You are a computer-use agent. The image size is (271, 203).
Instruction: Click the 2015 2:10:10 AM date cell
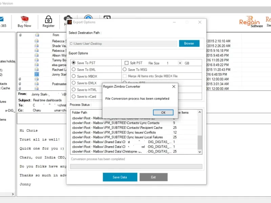(x=218, y=41)
